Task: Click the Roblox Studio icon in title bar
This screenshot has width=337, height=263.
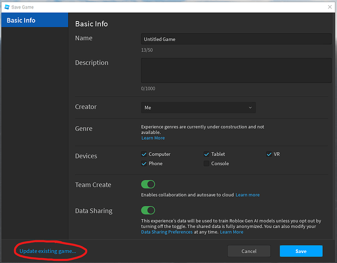Action: click(x=6, y=6)
